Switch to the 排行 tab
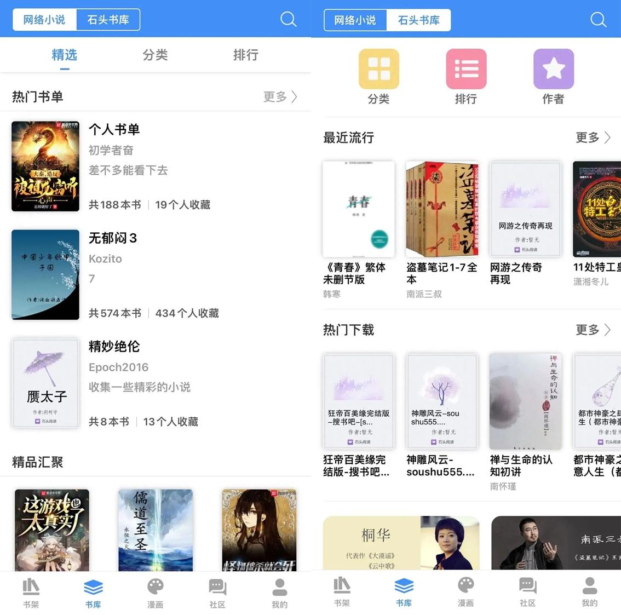 (x=246, y=55)
